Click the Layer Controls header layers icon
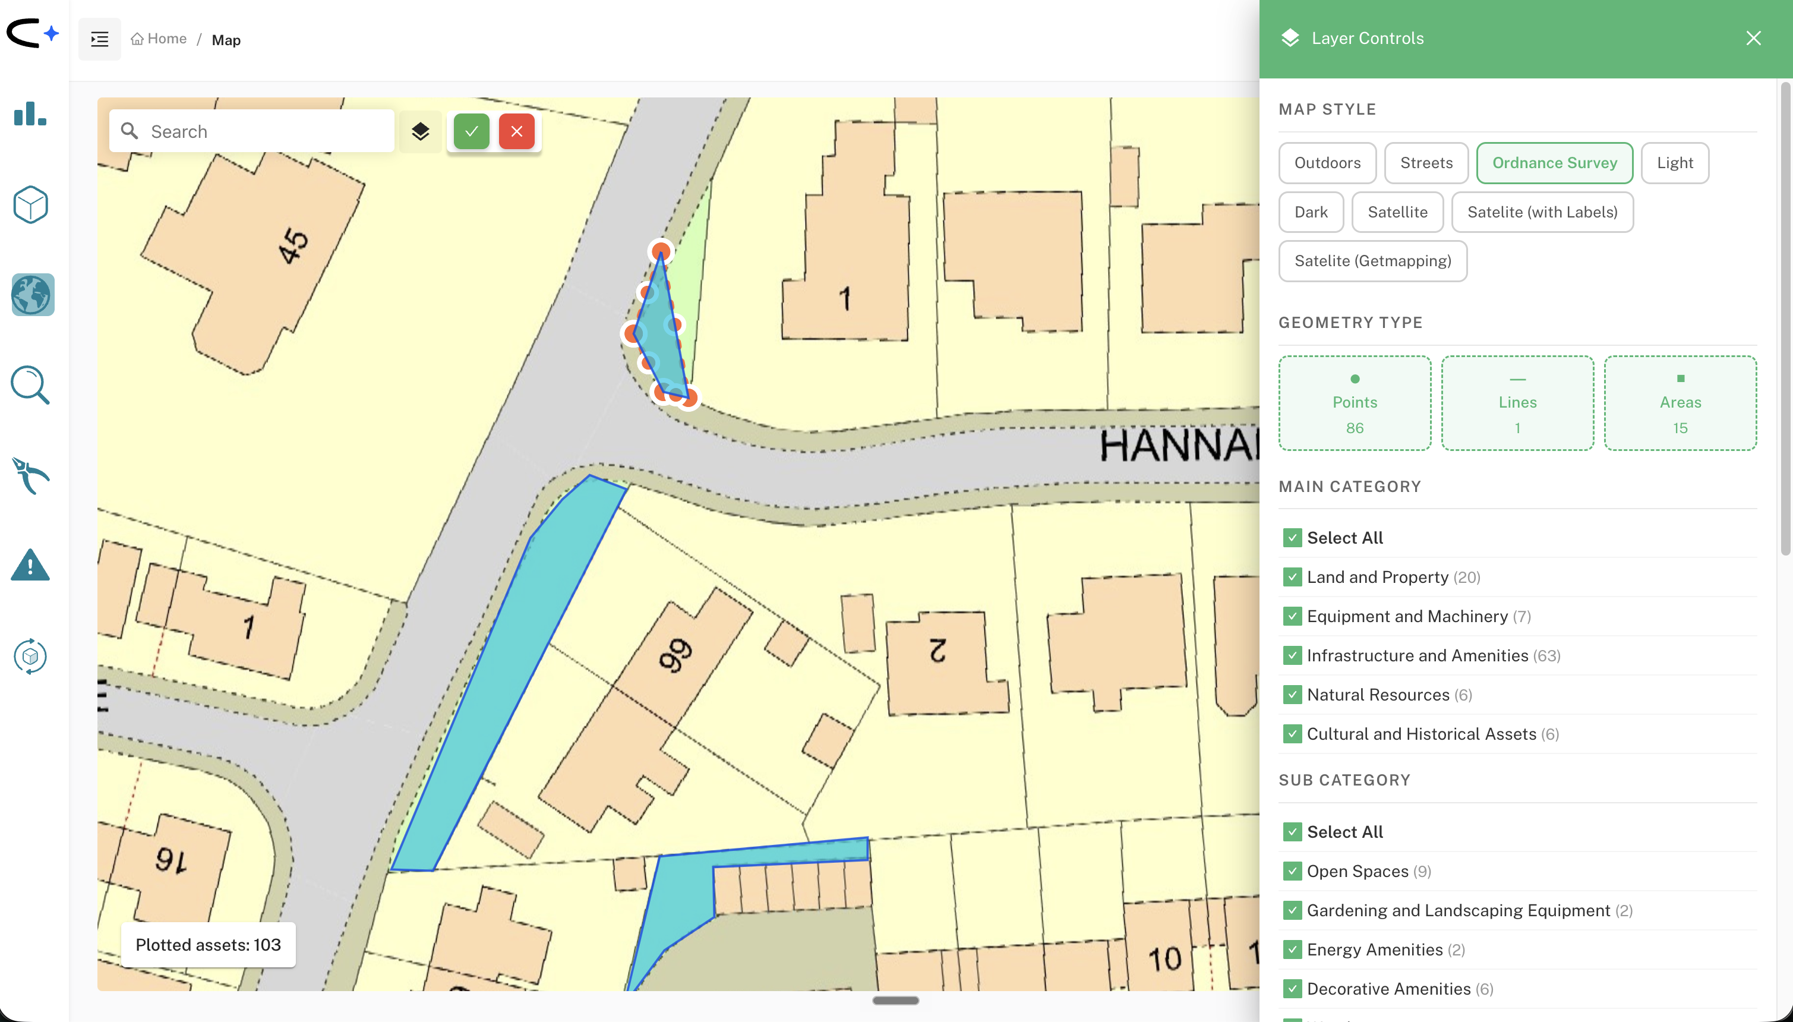Image resolution: width=1793 pixels, height=1022 pixels. point(1290,38)
